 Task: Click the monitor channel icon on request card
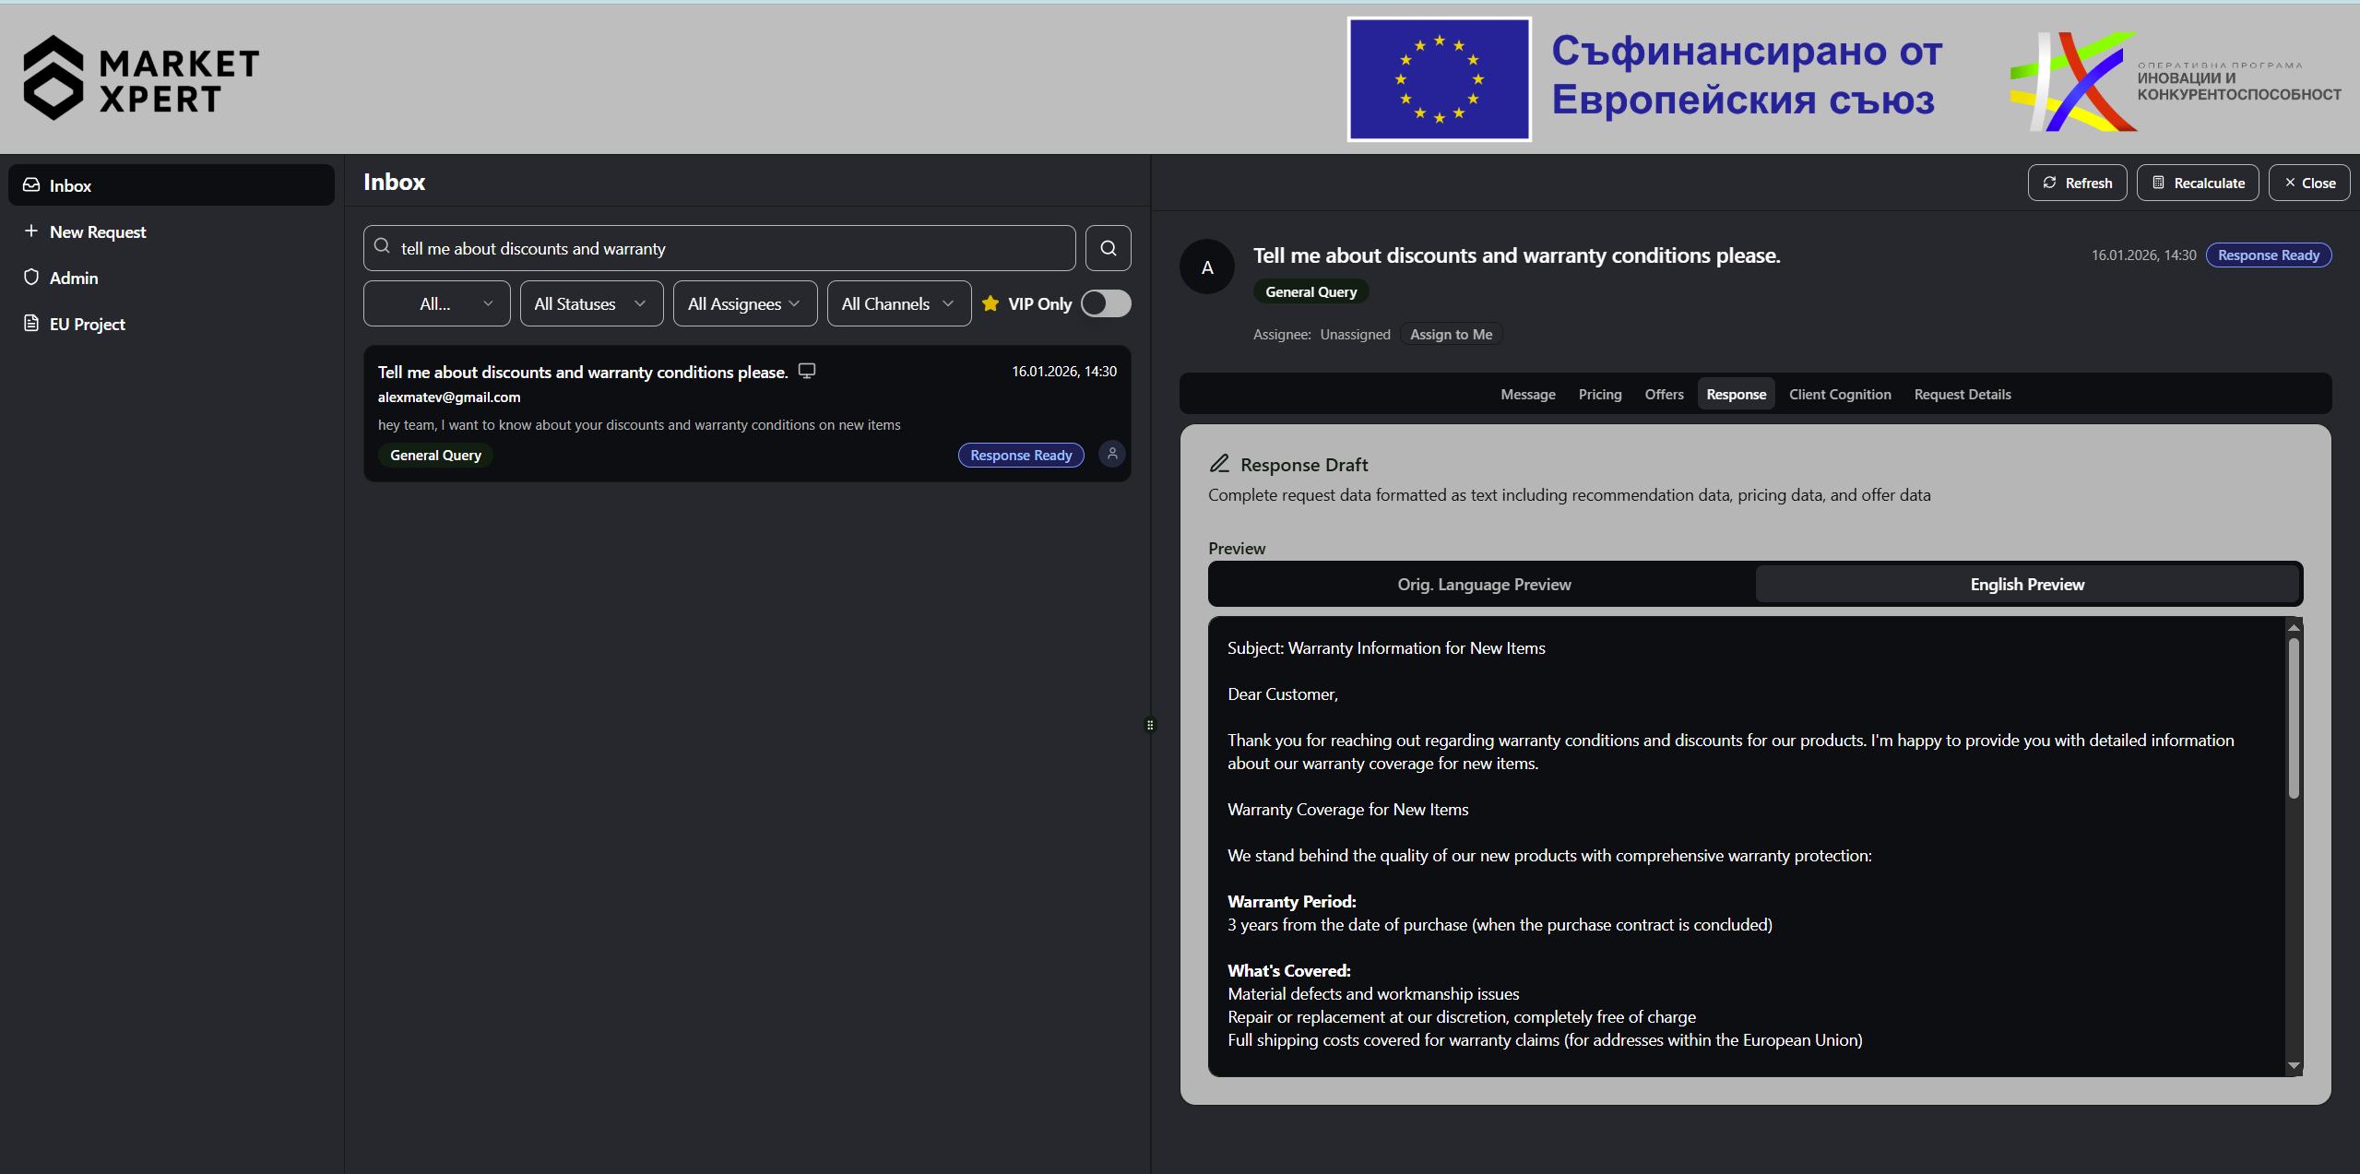coord(807,371)
